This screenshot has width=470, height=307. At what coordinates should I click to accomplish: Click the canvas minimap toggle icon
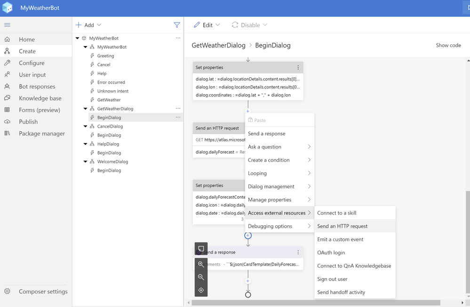click(201, 249)
